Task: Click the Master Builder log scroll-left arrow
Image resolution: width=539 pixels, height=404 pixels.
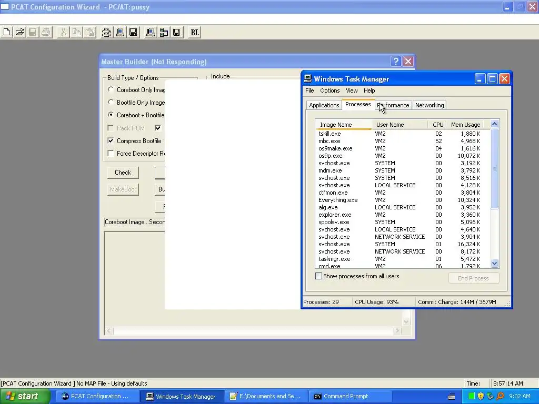Action: pyautogui.click(x=109, y=331)
